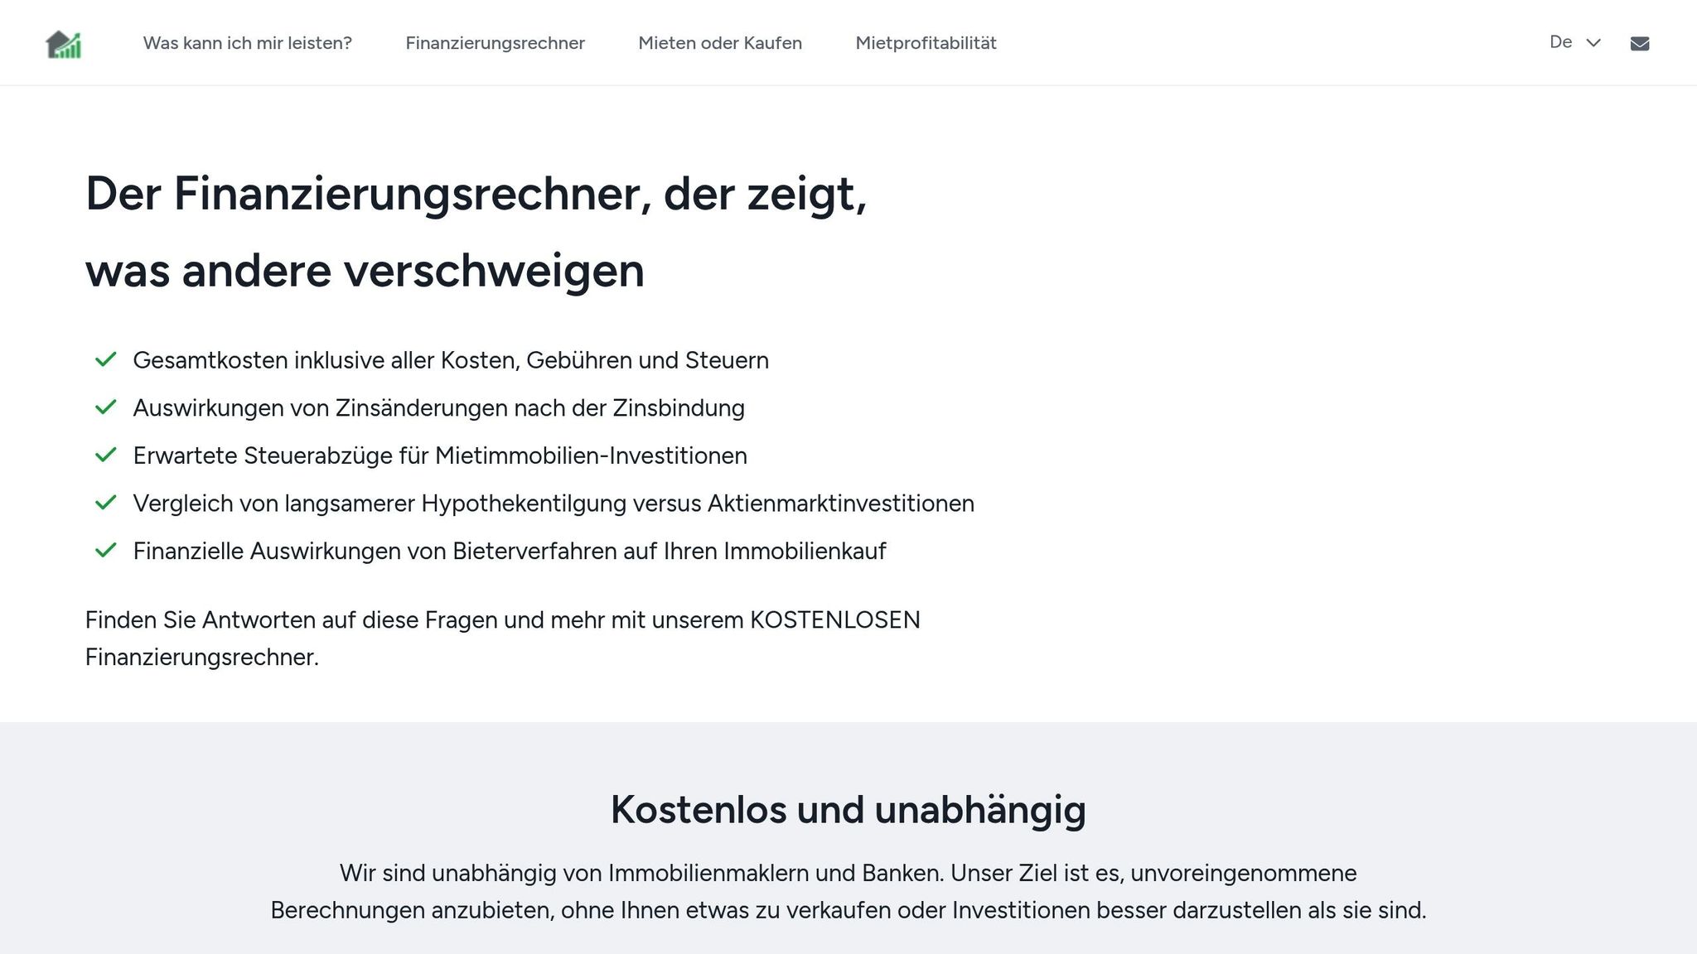Click checkmark beside Zinsänderungen bullet
The image size is (1697, 954).
[105, 407]
